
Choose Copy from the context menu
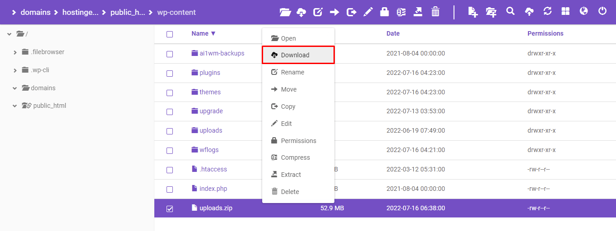tap(298, 106)
